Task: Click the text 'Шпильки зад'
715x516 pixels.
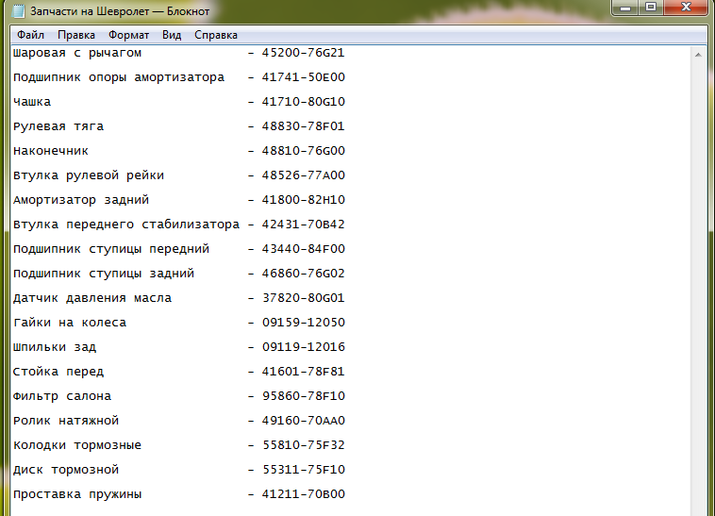Action: 55,347
